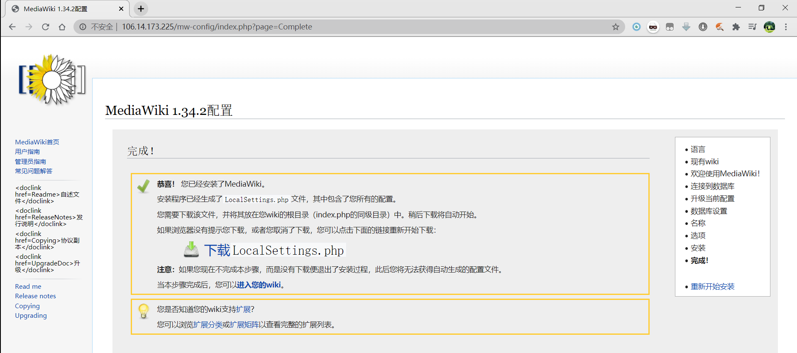Image resolution: width=797 pixels, height=353 pixels.
Task: Click the MediaWiki 1.34.2配置 page heading
Action: pos(169,111)
